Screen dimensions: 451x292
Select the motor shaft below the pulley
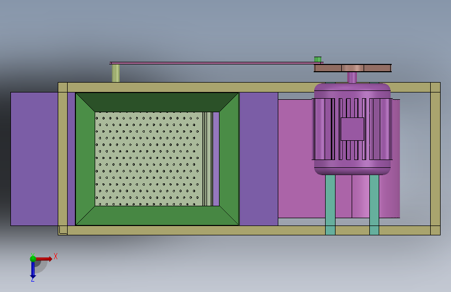click(352, 77)
